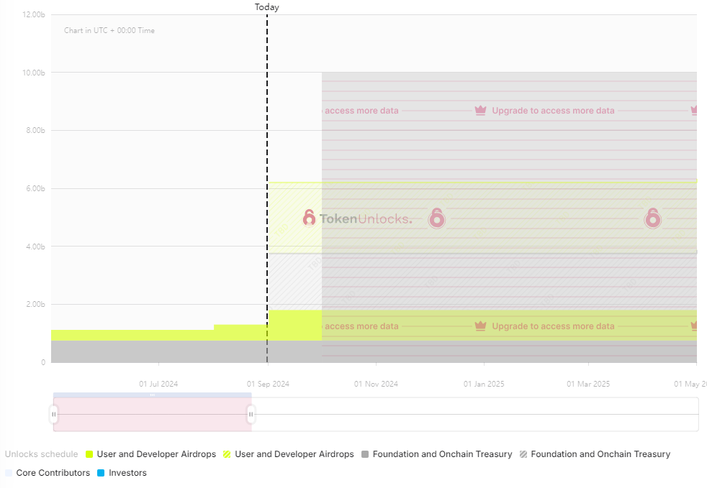Image resolution: width=707 pixels, height=488 pixels.
Task: Click upper Upgrade to access more data link
Action: 553,110
